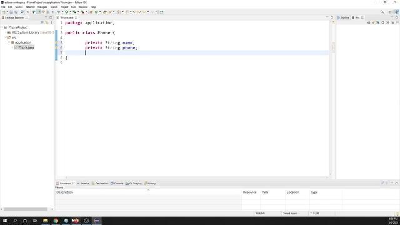Click the New file toolbar icon
Viewport: 400px width, 225px height.
pos(3,12)
